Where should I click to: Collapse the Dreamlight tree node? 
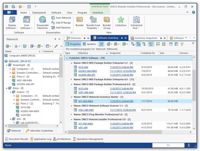point(6,65)
